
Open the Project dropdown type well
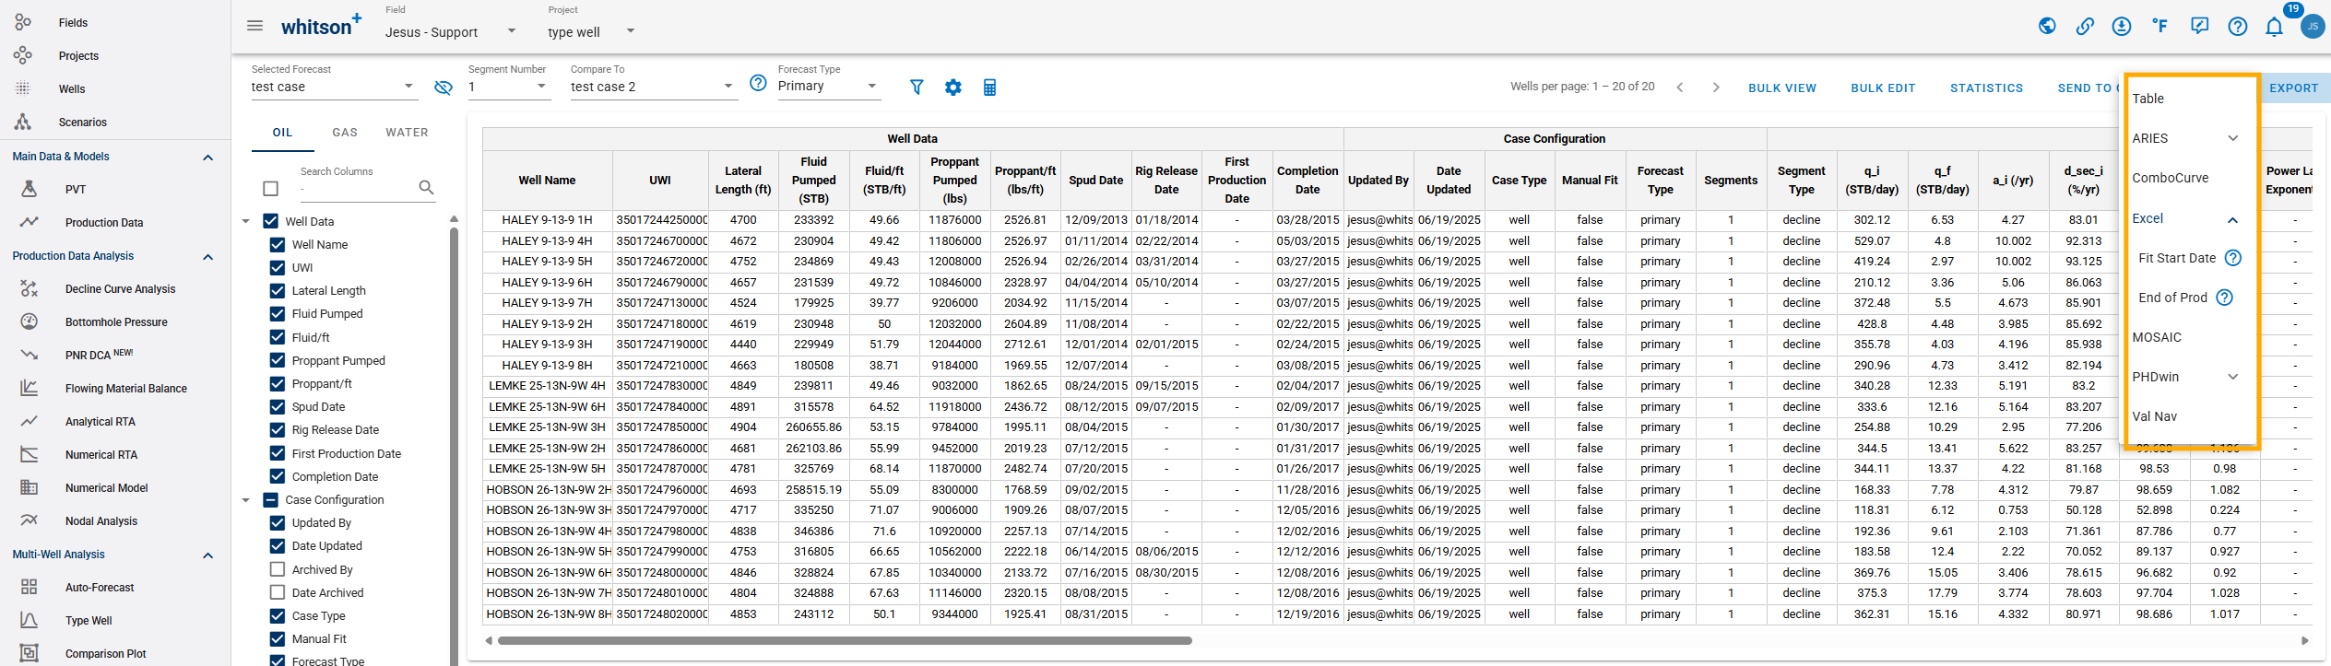coord(591,31)
